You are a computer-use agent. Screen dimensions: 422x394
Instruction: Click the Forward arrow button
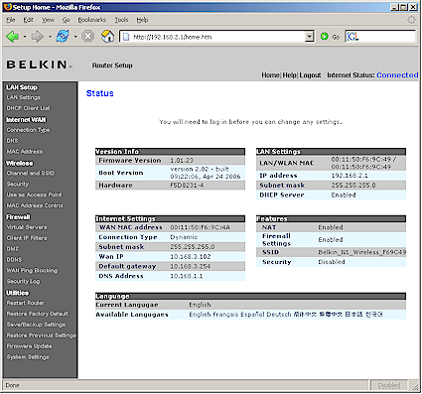(x=38, y=37)
